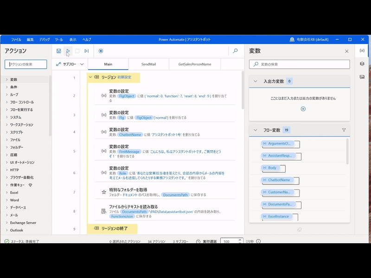Image resolution: width=371 pixels, height=278 pixels.
Task: Start the recorder icon in toolbar
Action: coord(101,51)
